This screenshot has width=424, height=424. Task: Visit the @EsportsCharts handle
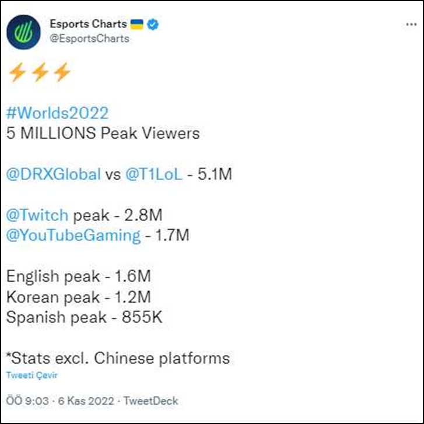pyautogui.click(x=90, y=38)
